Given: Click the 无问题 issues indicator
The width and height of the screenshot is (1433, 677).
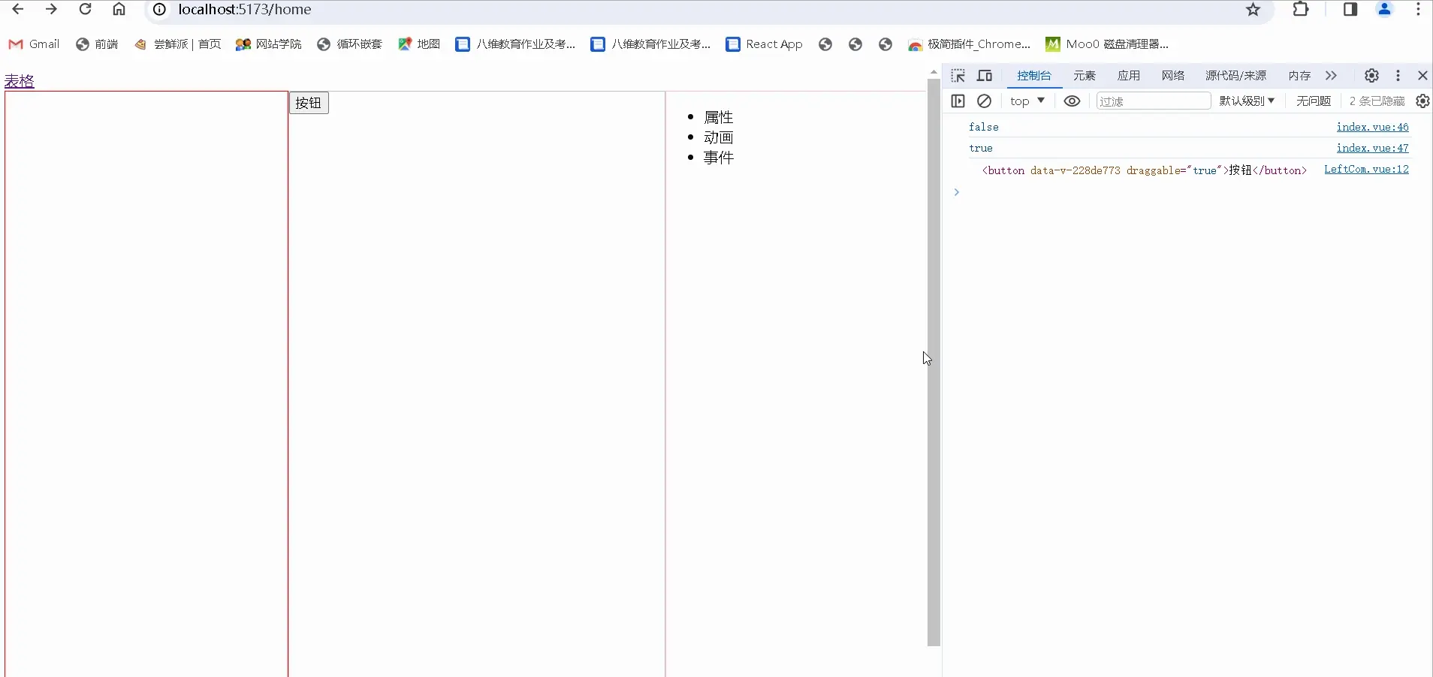Looking at the screenshot, I should (1314, 101).
